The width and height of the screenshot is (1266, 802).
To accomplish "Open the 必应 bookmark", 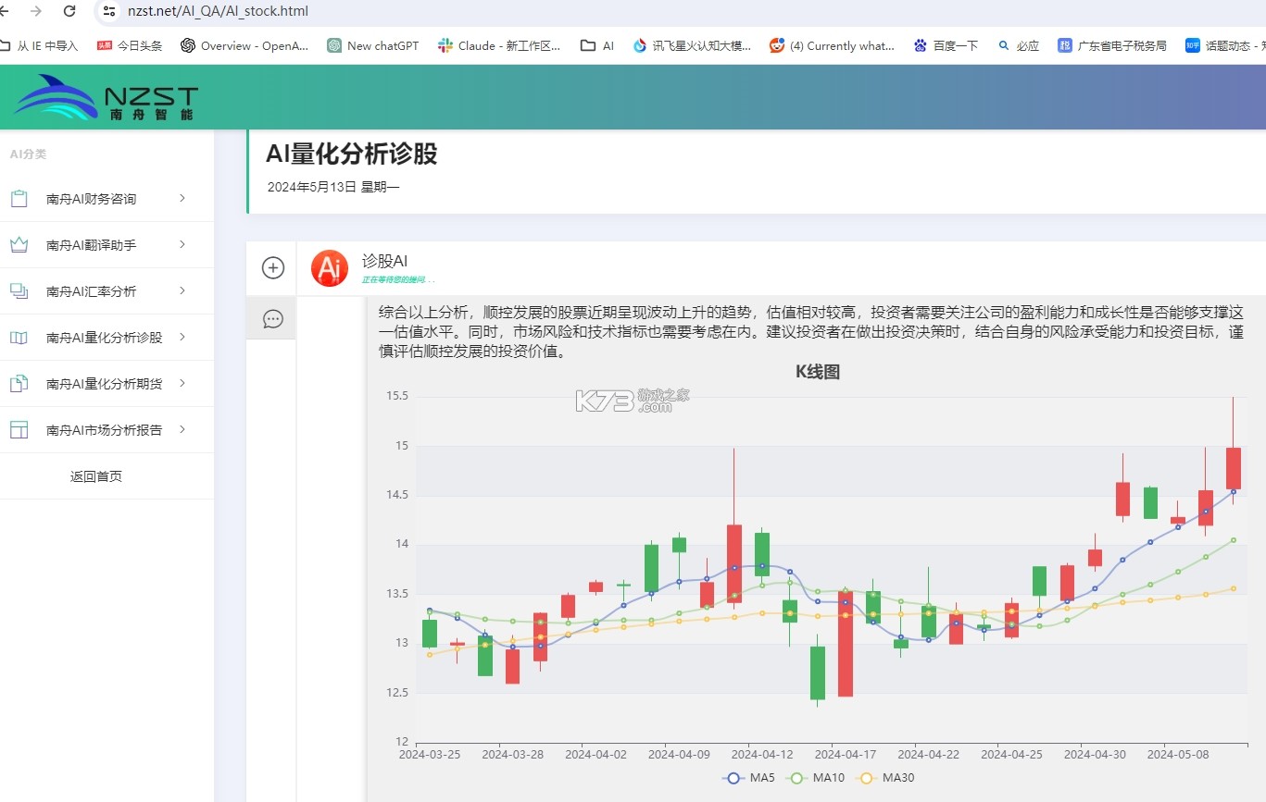I will coord(1019,45).
